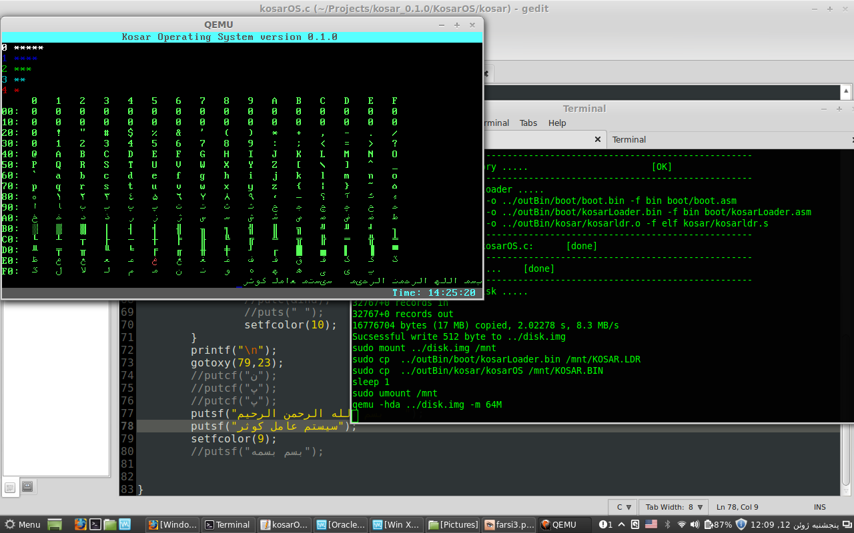Open Firefox from the panel launcher

tap(81, 524)
